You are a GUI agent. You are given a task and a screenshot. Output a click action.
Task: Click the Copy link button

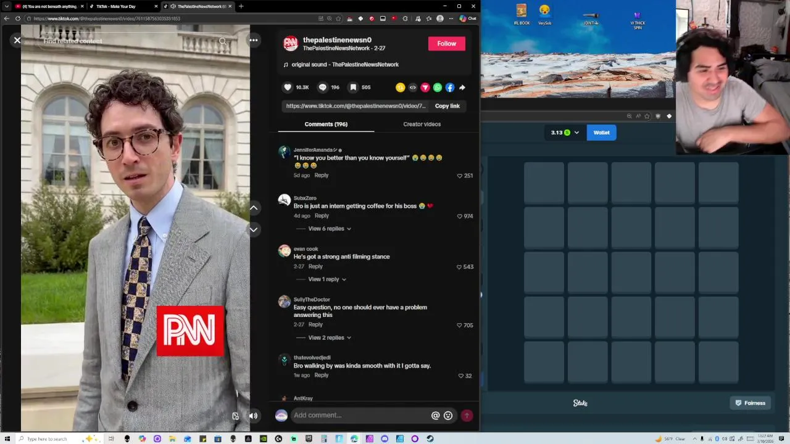(447, 106)
